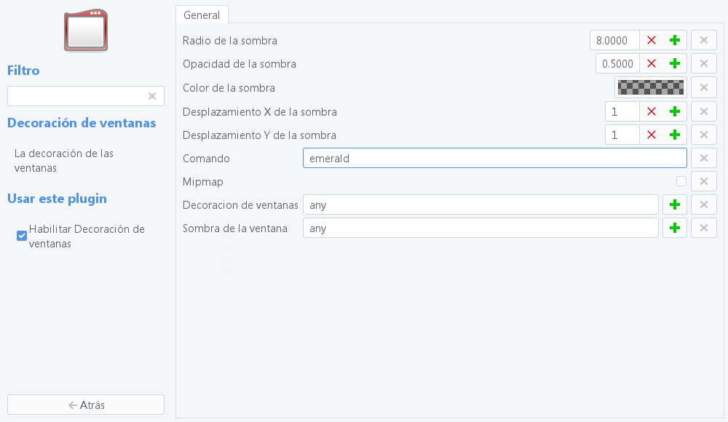Click green plus beside Sombra de la ventana field

pos(675,228)
